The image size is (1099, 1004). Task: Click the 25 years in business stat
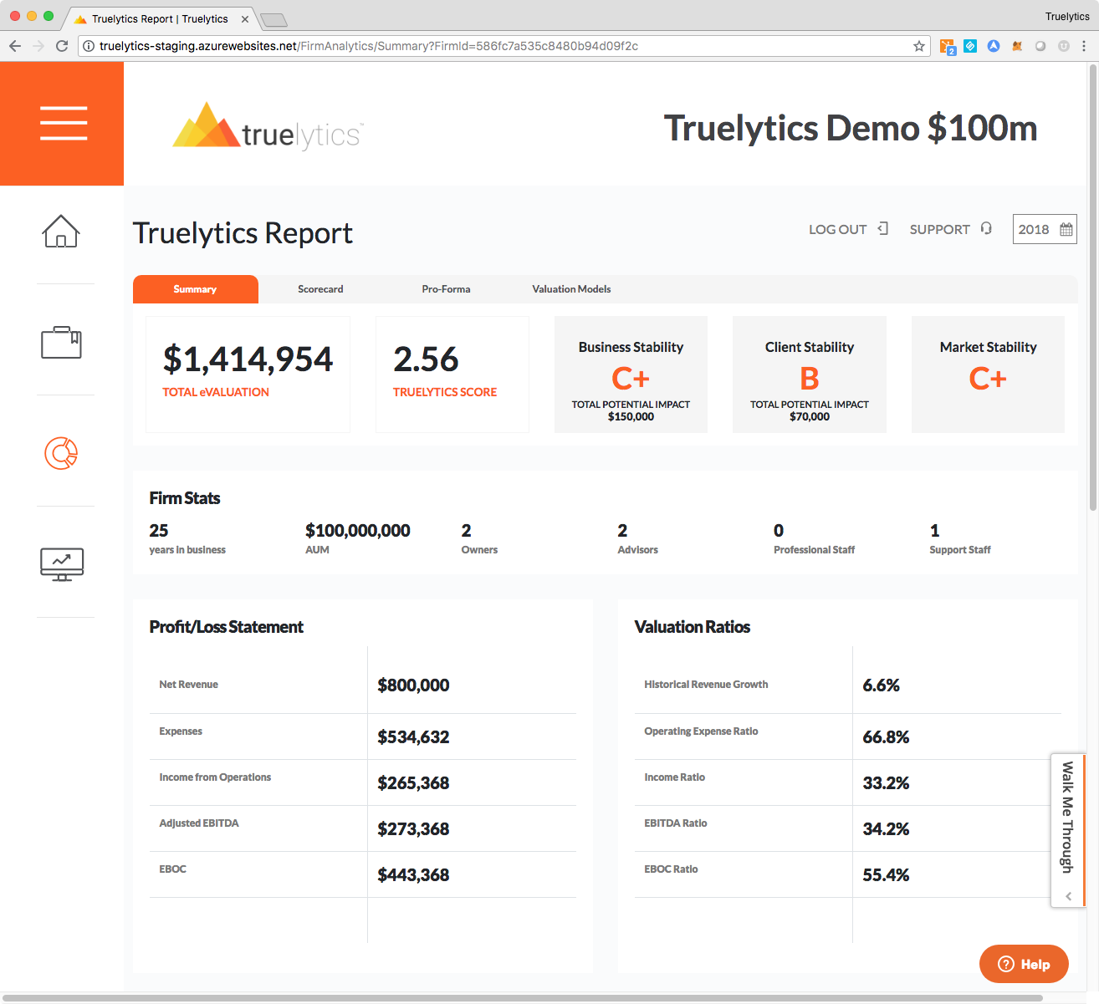187,538
